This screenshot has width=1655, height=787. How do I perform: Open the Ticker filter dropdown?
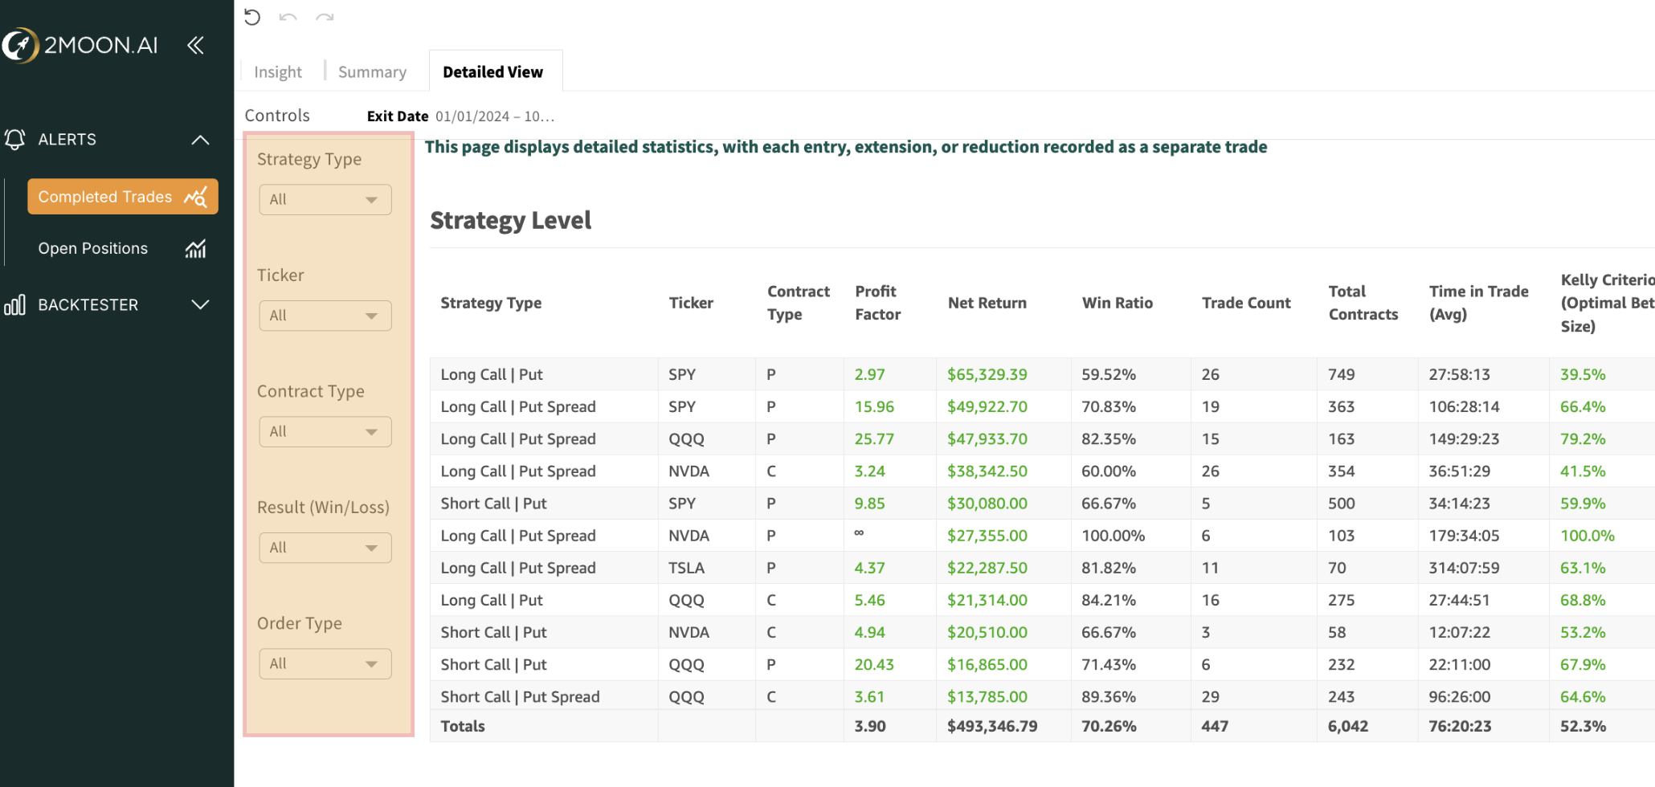pyautogui.click(x=325, y=316)
